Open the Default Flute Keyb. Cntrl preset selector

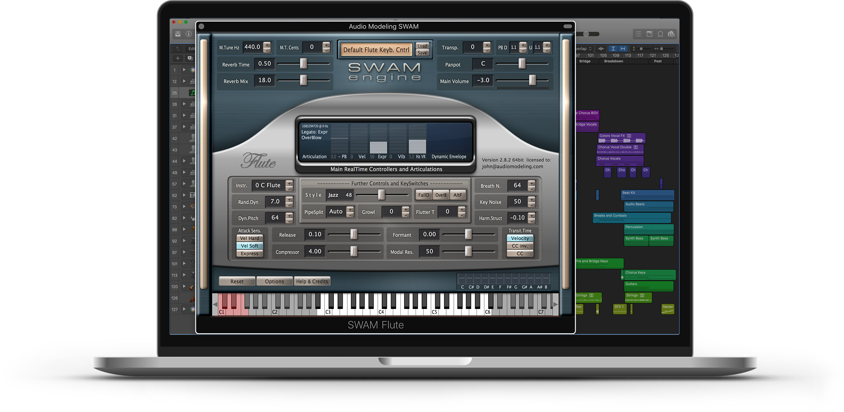[x=376, y=50]
